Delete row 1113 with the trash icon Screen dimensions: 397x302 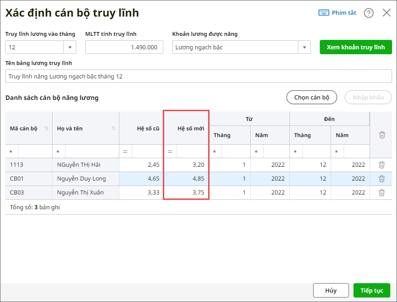(382, 165)
